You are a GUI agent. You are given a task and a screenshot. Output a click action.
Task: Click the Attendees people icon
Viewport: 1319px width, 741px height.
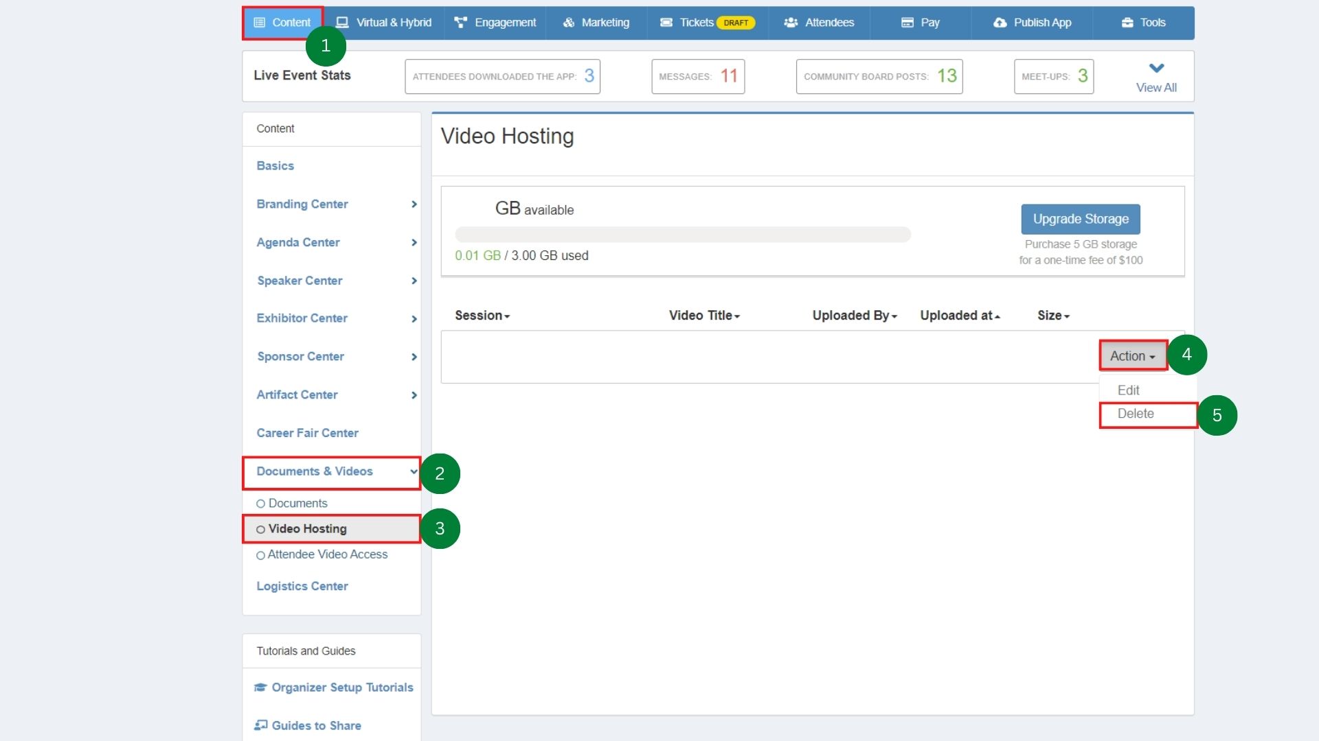(x=791, y=23)
